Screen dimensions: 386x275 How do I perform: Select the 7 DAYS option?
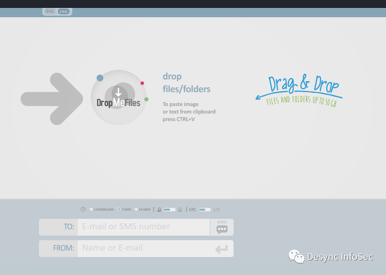click(x=124, y=209)
